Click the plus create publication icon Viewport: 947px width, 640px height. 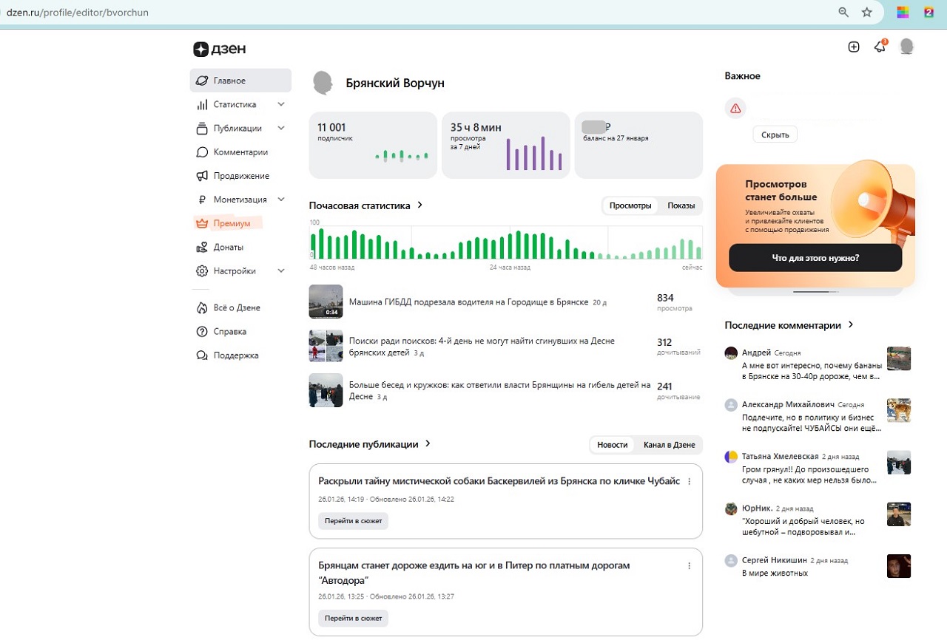point(854,47)
